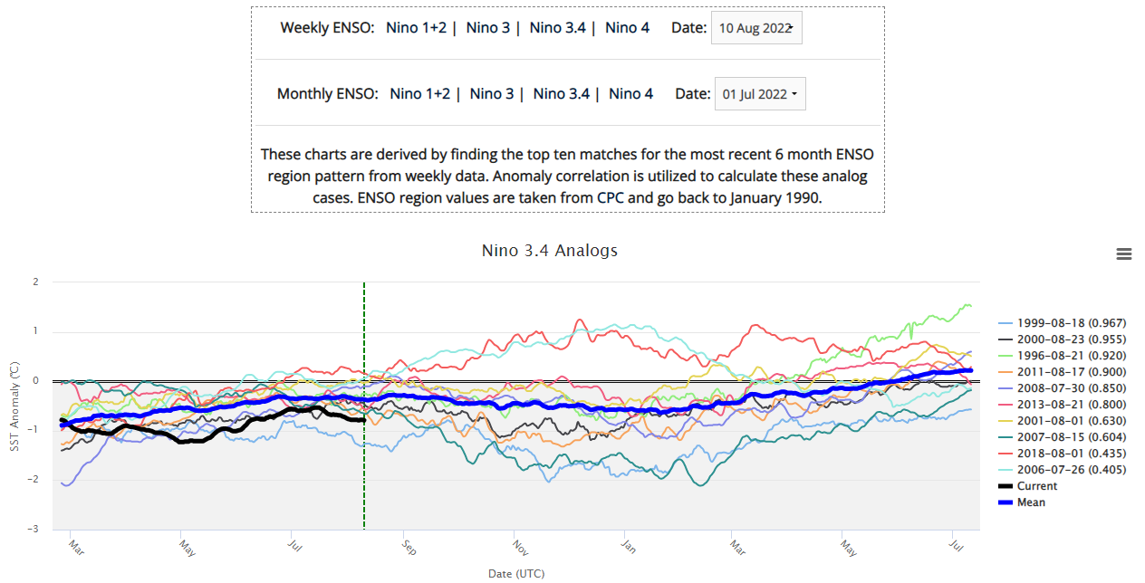Viewport: 1145px width, 583px height.
Task: Open monthly Nino 1+2 chart
Action: 419,93
